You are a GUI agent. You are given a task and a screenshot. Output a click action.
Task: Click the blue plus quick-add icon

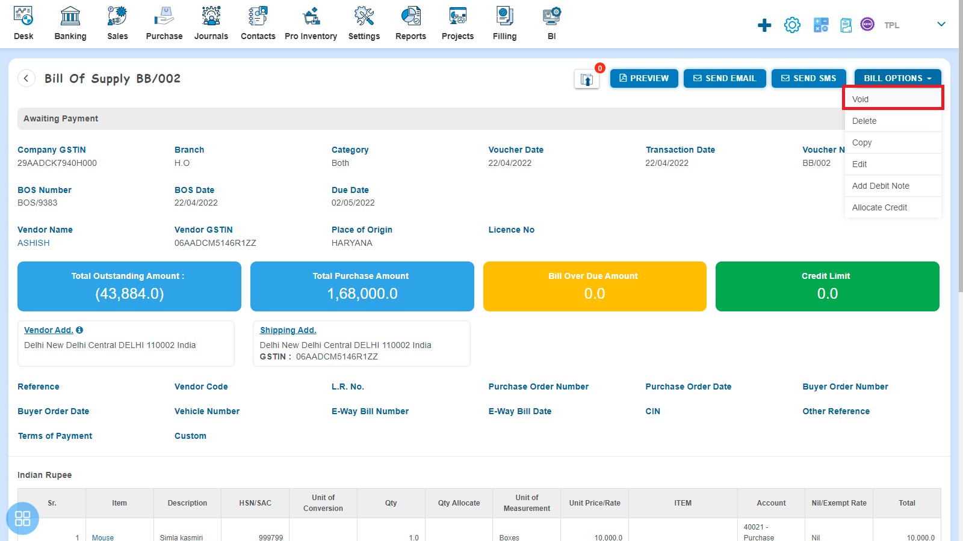[764, 25]
